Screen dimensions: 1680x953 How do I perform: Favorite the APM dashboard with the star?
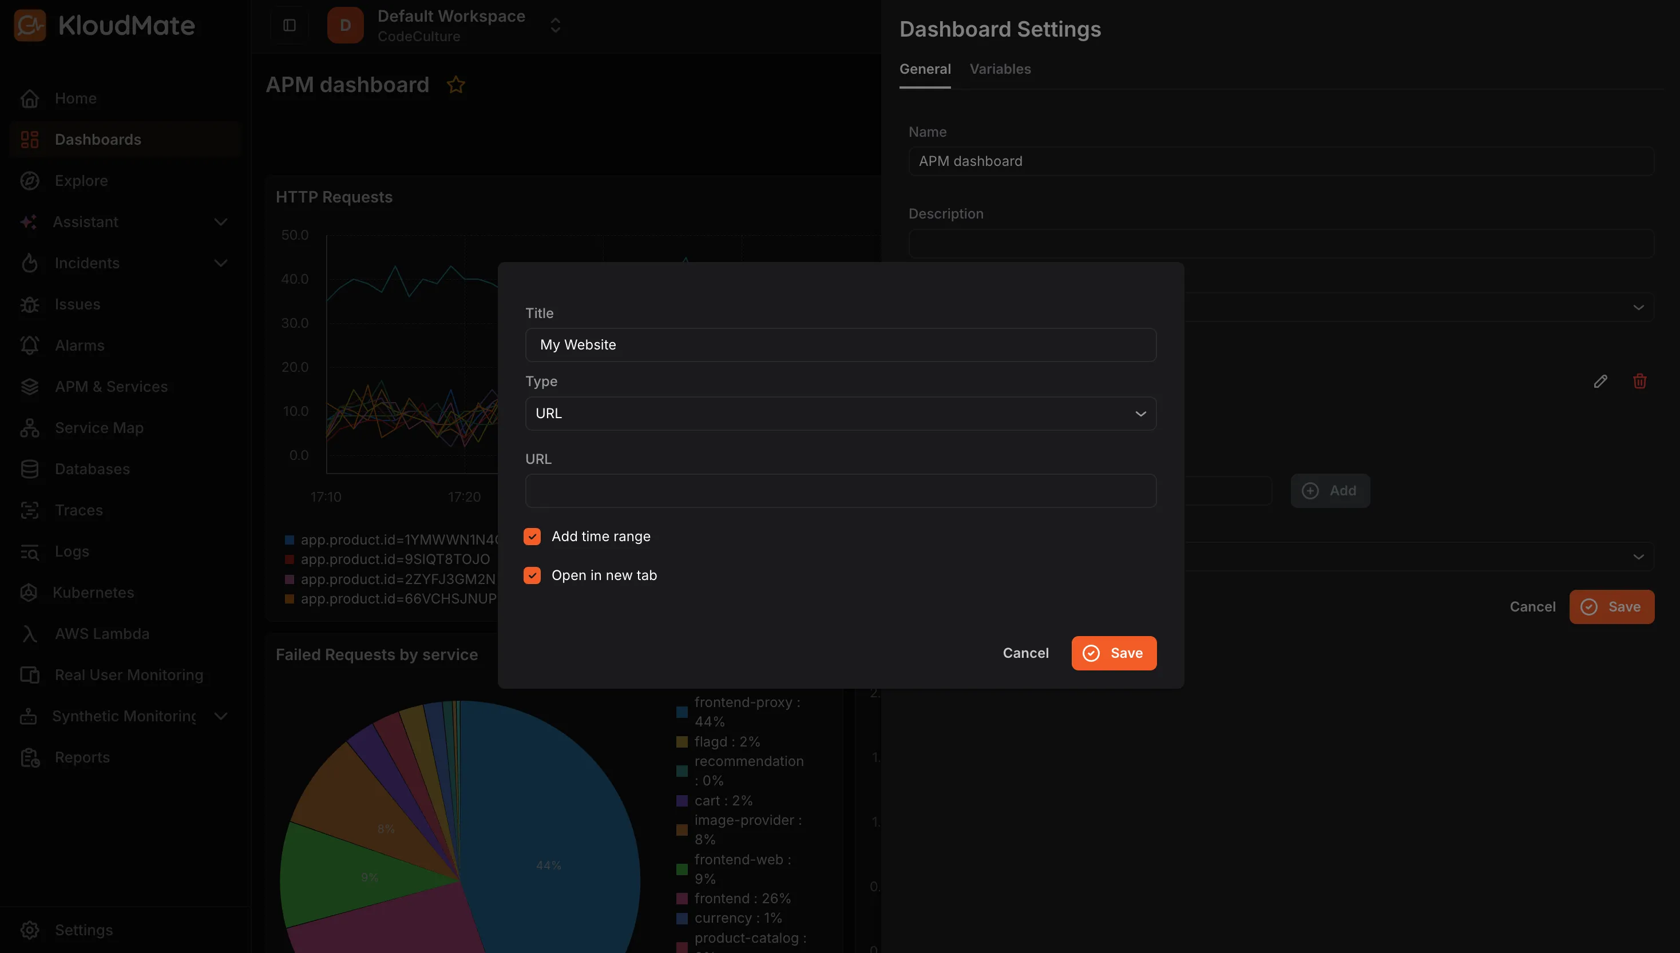pyautogui.click(x=455, y=85)
